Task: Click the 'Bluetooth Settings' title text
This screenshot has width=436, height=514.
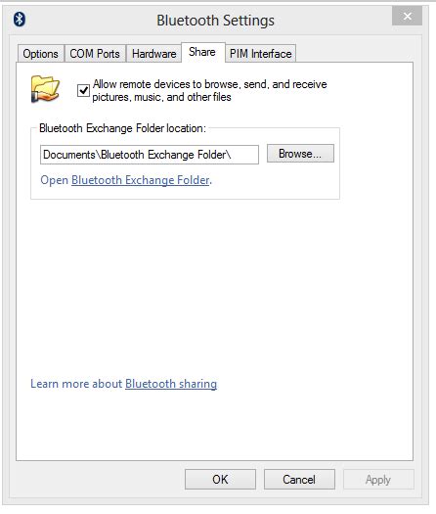Action: [215, 21]
